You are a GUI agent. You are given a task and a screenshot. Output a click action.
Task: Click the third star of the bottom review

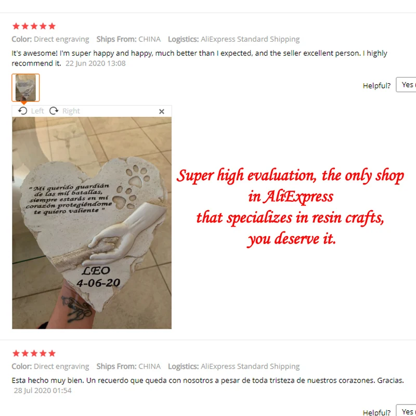[34, 353]
